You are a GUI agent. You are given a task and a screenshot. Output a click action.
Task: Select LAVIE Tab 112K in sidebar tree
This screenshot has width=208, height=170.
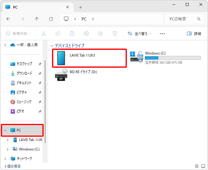click(x=28, y=140)
